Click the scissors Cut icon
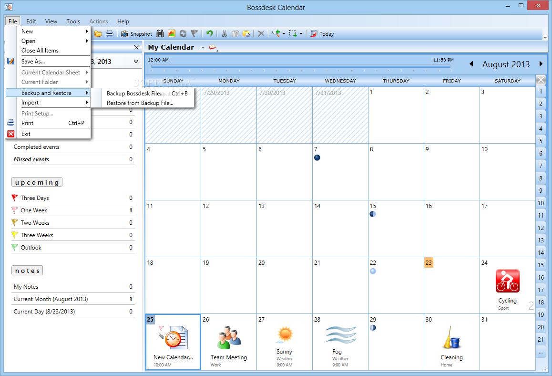The width and height of the screenshot is (552, 376). [224, 34]
